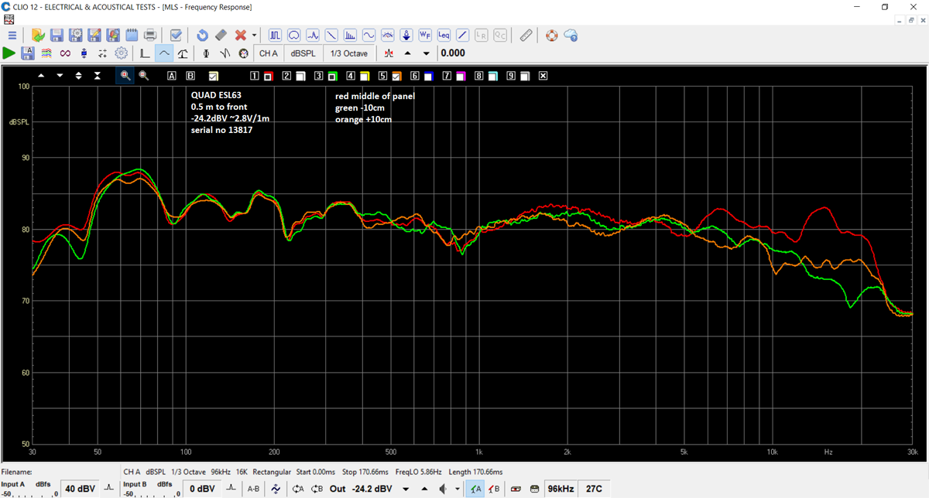Screen dimensions: 929x498
Task: Click the zoom-in magnifier on graph
Action: tap(125, 76)
